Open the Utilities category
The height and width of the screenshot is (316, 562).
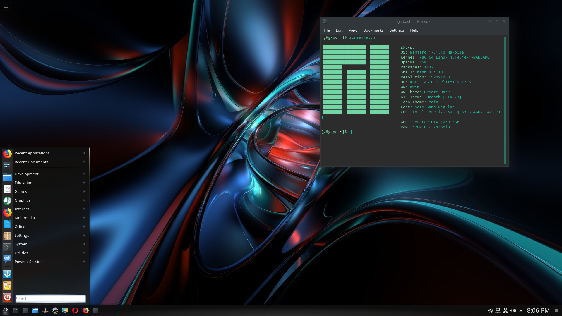click(50, 253)
